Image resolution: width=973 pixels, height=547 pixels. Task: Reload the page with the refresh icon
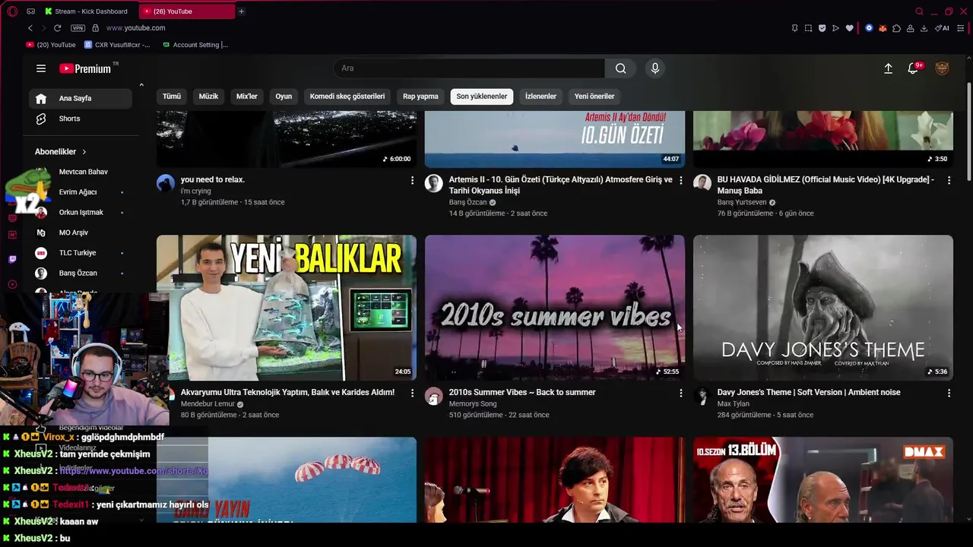[x=57, y=28]
